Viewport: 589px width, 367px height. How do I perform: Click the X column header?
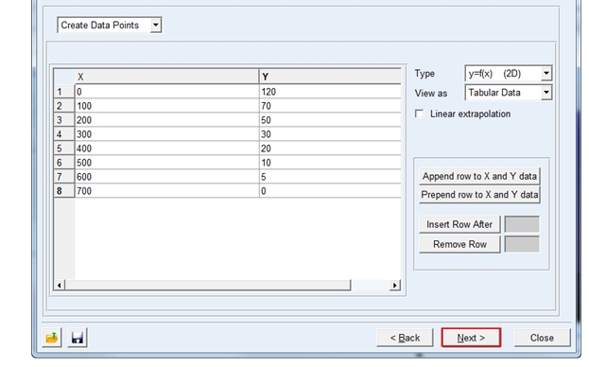coord(166,77)
